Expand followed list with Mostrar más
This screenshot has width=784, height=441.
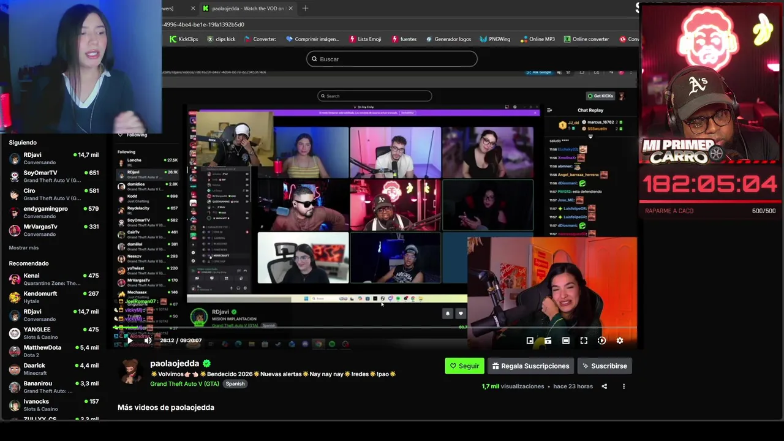(x=24, y=248)
